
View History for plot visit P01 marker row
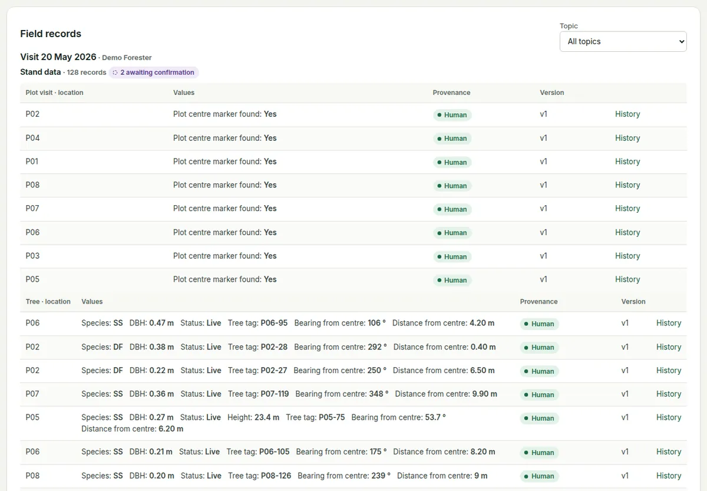click(x=627, y=162)
